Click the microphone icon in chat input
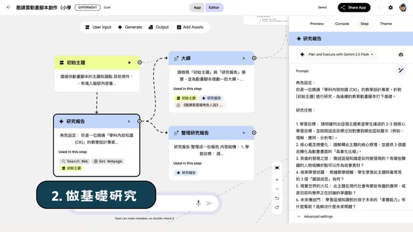 tap(198, 203)
